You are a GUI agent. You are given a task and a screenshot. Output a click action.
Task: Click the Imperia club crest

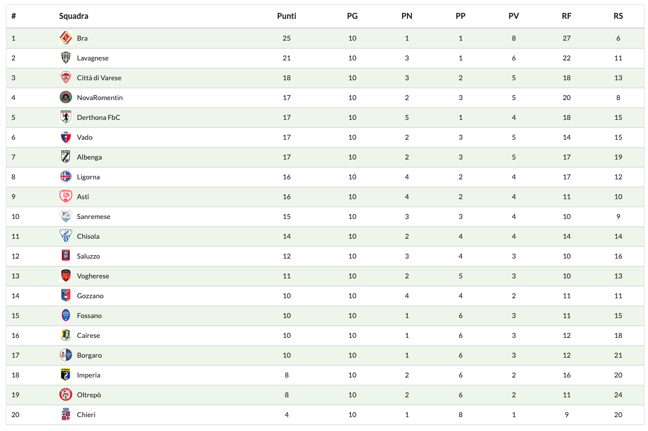coord(66,375)
